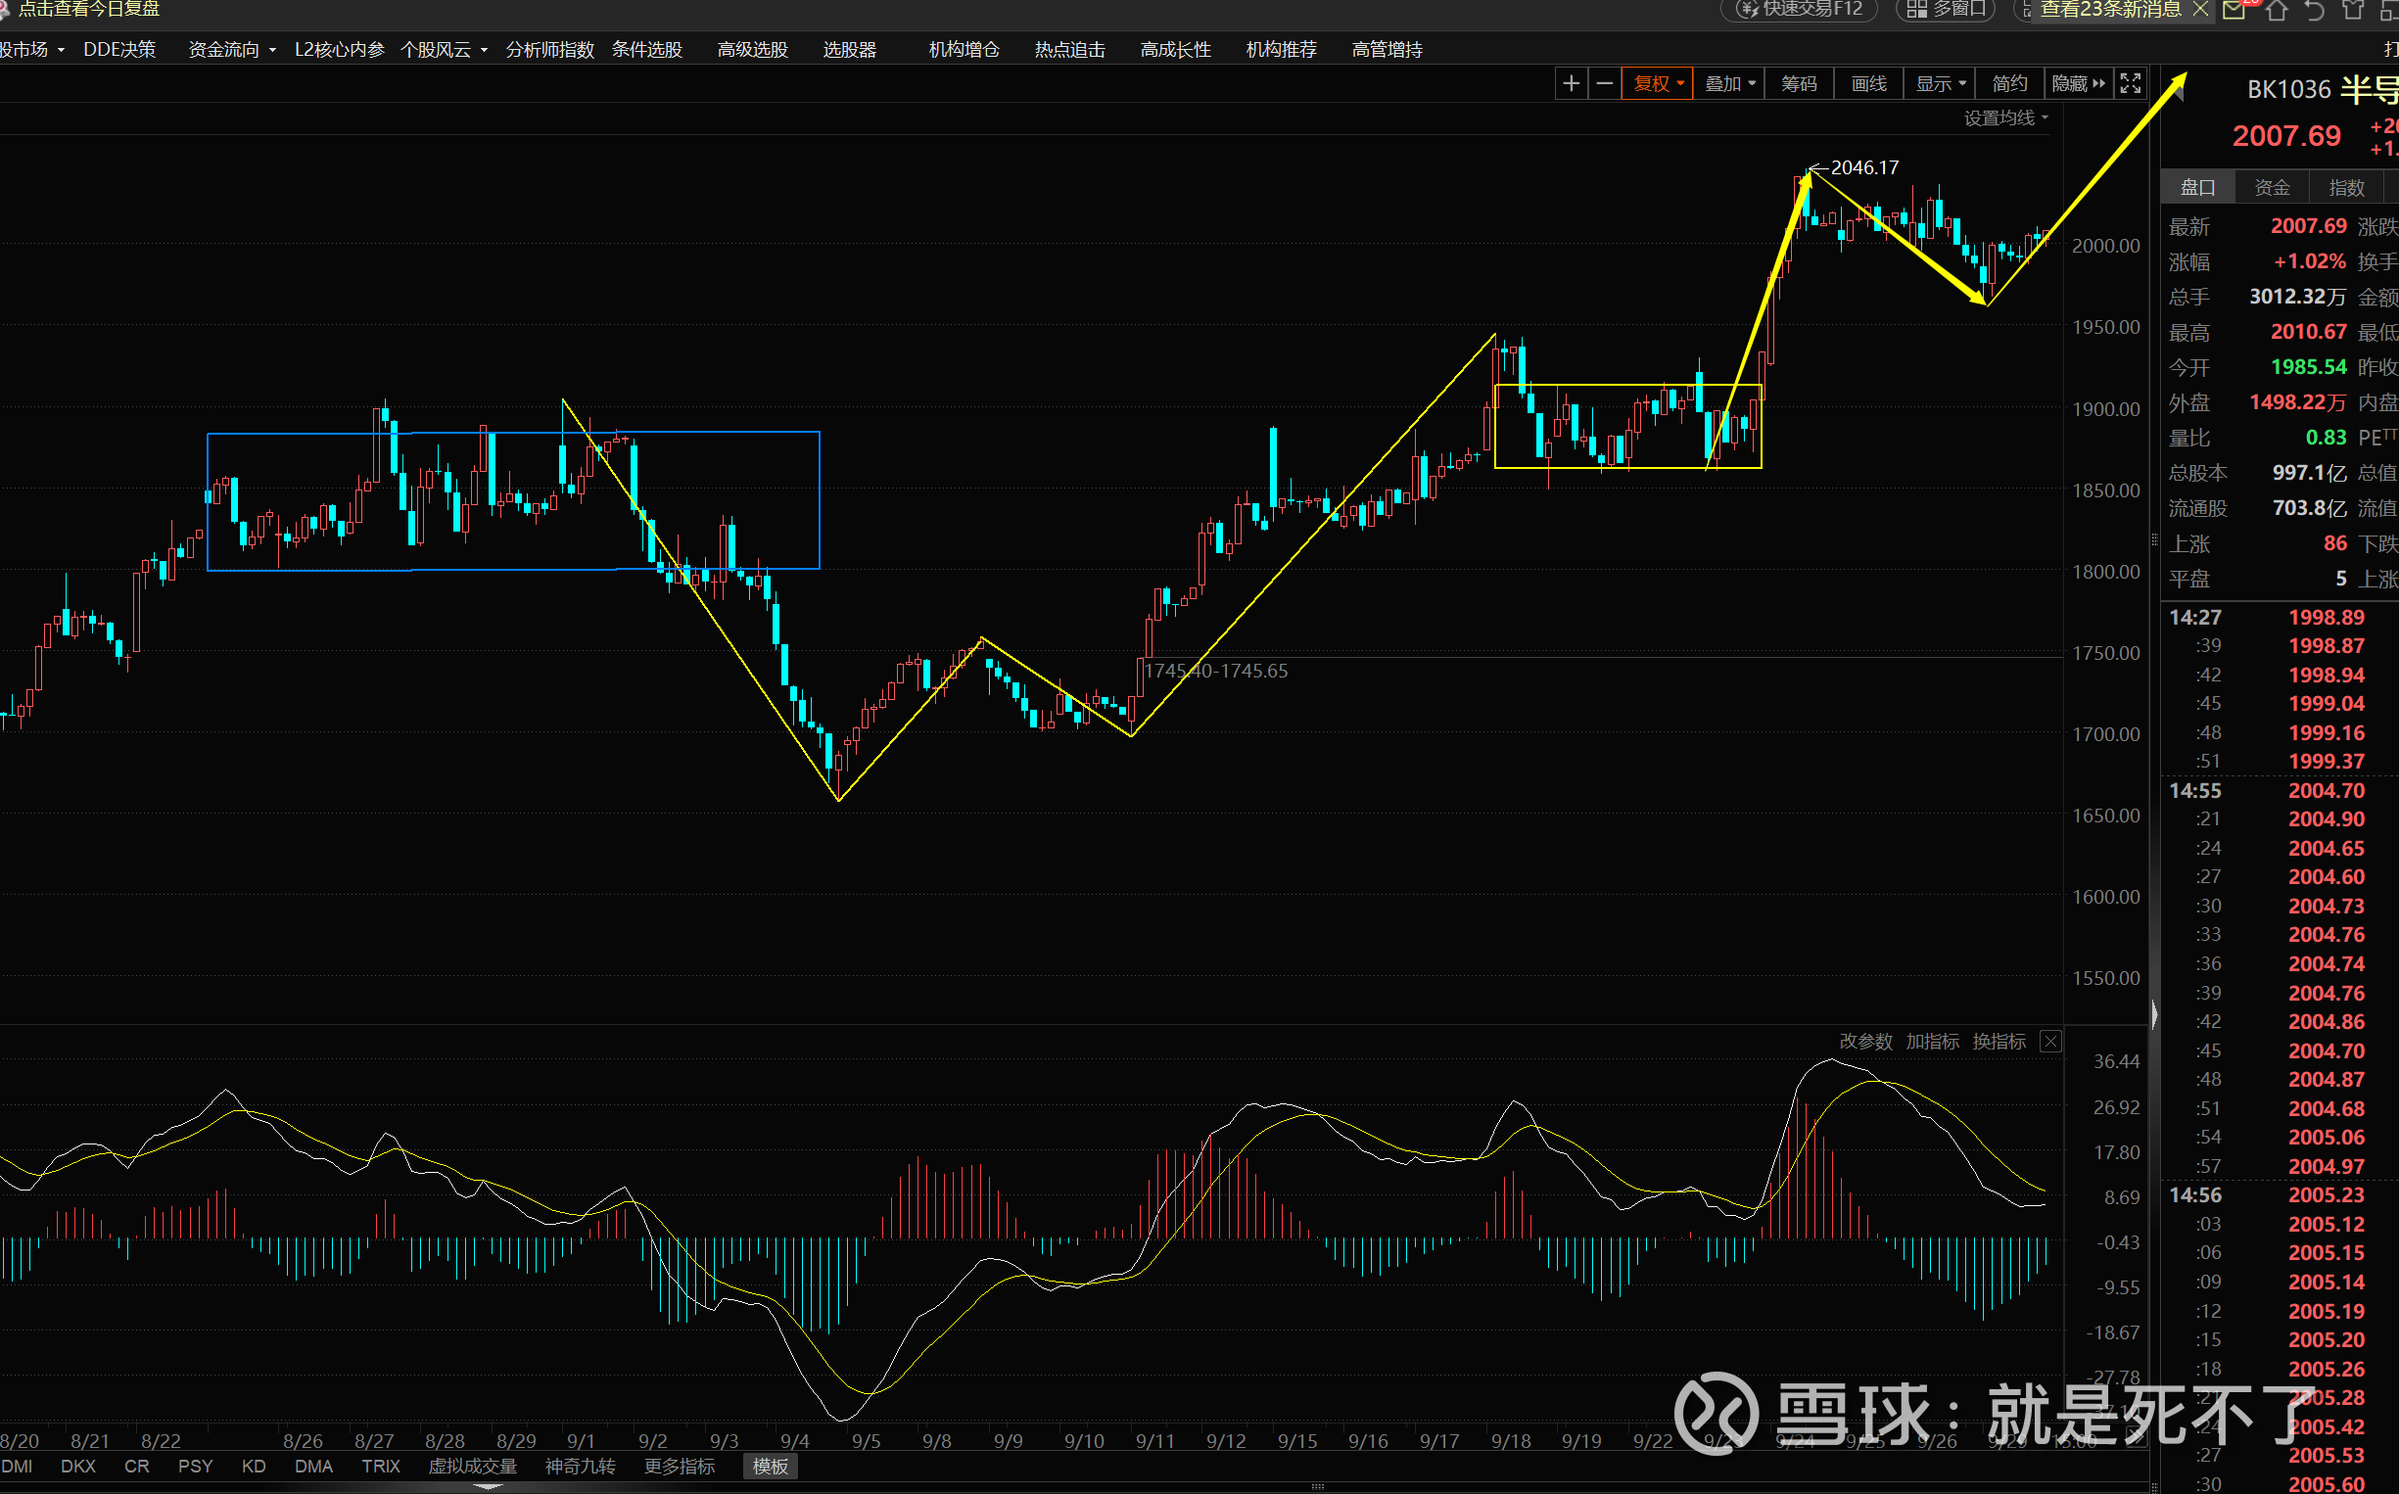2399x1494 pixels.
Task: Click the 换指标 link
Action: point(1998,1042)
